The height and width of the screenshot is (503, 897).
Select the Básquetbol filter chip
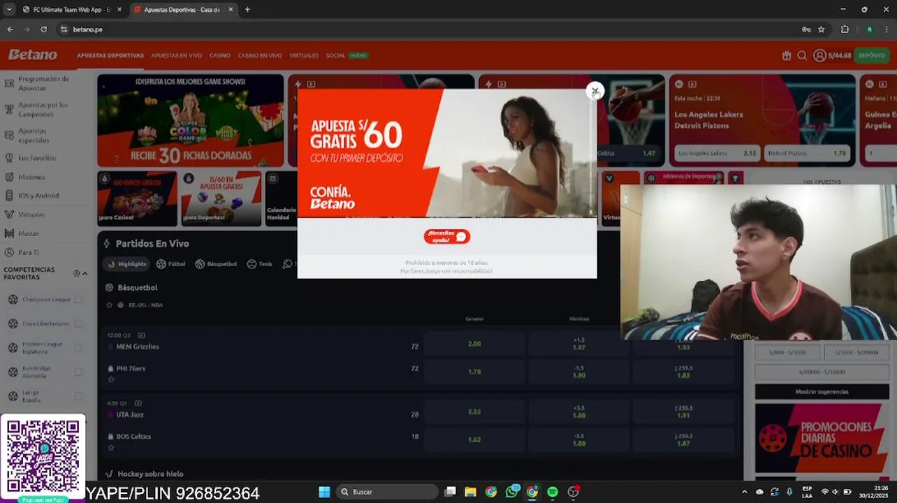[216, 264]
